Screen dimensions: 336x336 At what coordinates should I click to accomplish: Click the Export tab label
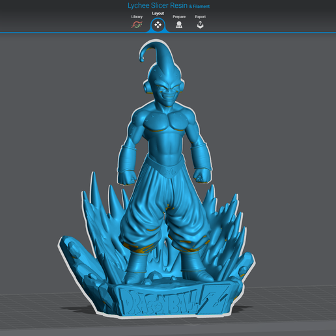pyautogui.click(x=200, y=17)
